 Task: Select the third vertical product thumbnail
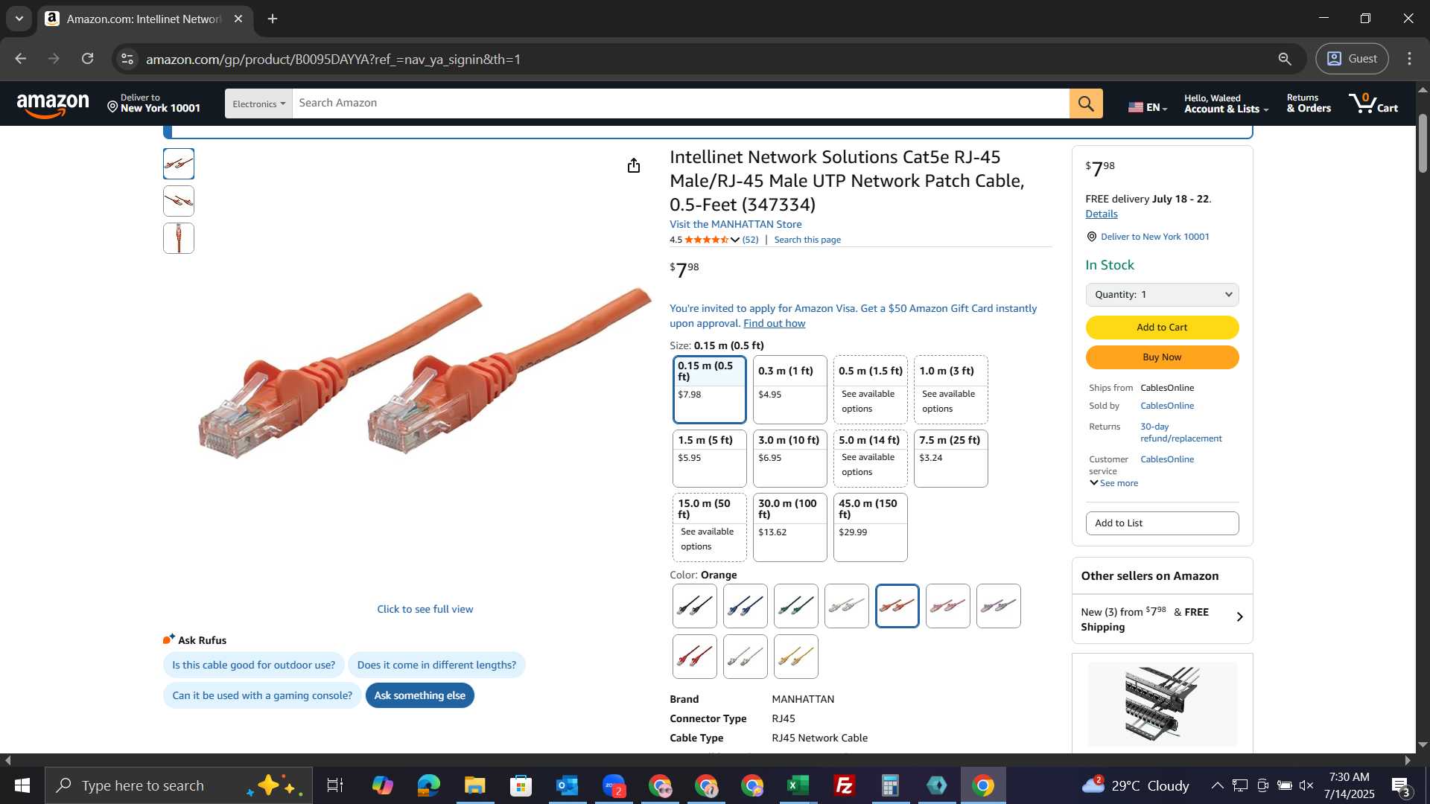click(179, 238)
